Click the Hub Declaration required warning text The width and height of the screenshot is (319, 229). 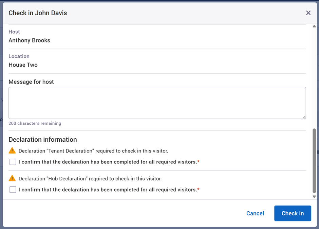(90, 179)
